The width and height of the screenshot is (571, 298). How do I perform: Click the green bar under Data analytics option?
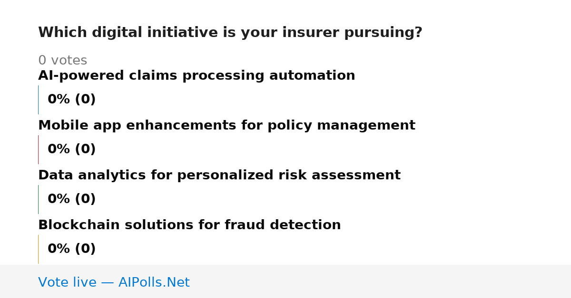[38, 199]
